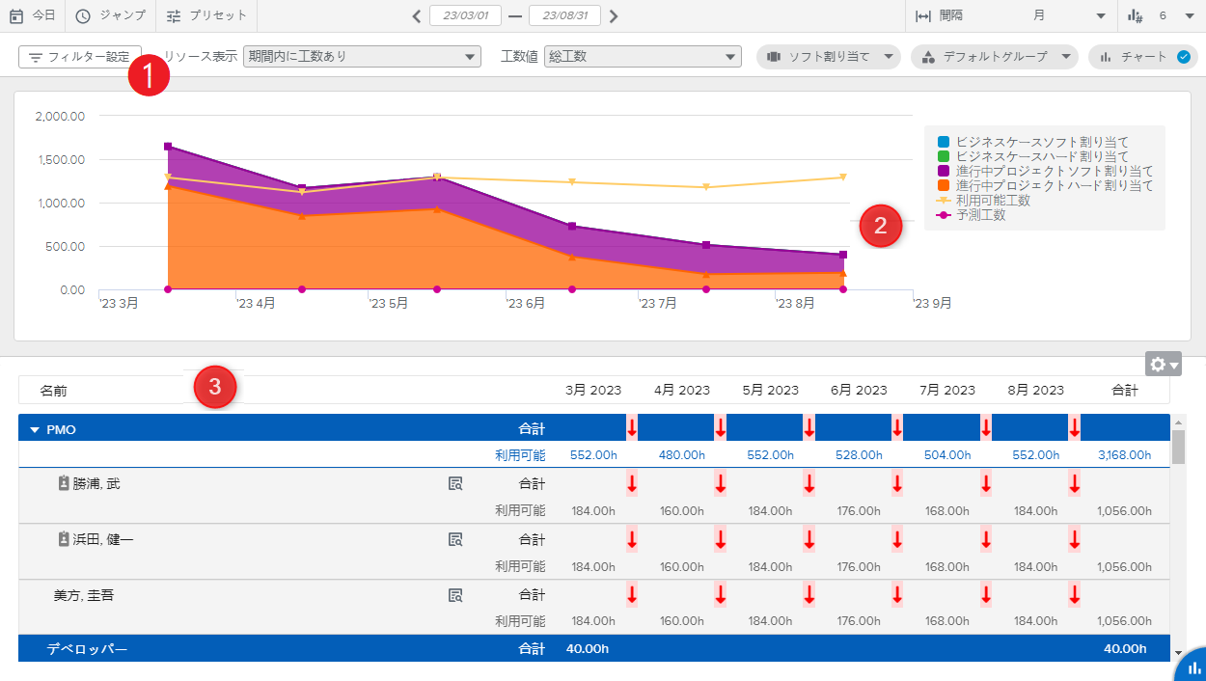The width and height of the screenshot is (1206, 681).
Task: Open the デフォルトグループ menu
Action: pyautogui.click(x=994, y=57)
